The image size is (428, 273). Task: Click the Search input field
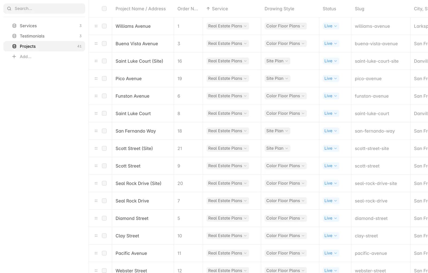[x=44, y=9]
